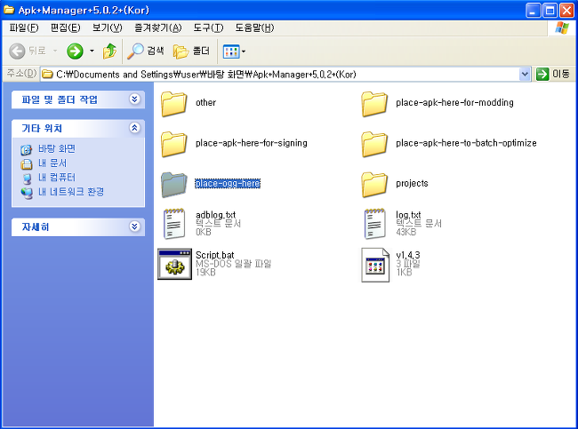
Task: Toggle the 폴더 folders pane
Action: click(192, 52)
